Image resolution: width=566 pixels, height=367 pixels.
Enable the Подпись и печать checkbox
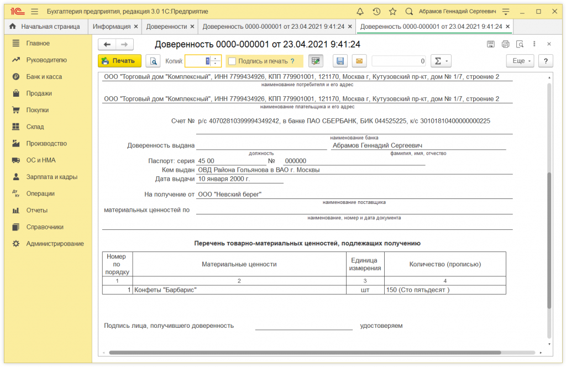(232, 61)
